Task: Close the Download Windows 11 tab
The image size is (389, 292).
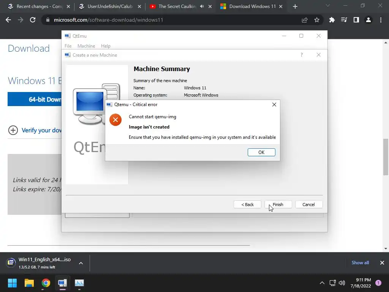Action: (281, 6)
